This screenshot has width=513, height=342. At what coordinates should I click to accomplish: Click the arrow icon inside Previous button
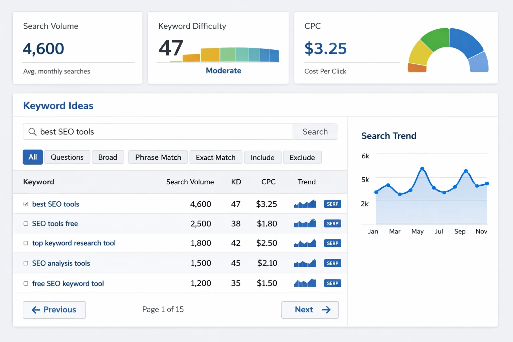35,310
